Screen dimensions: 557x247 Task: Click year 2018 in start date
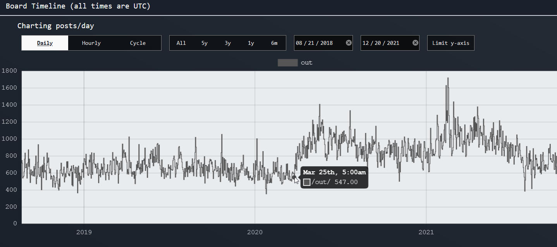327,43
